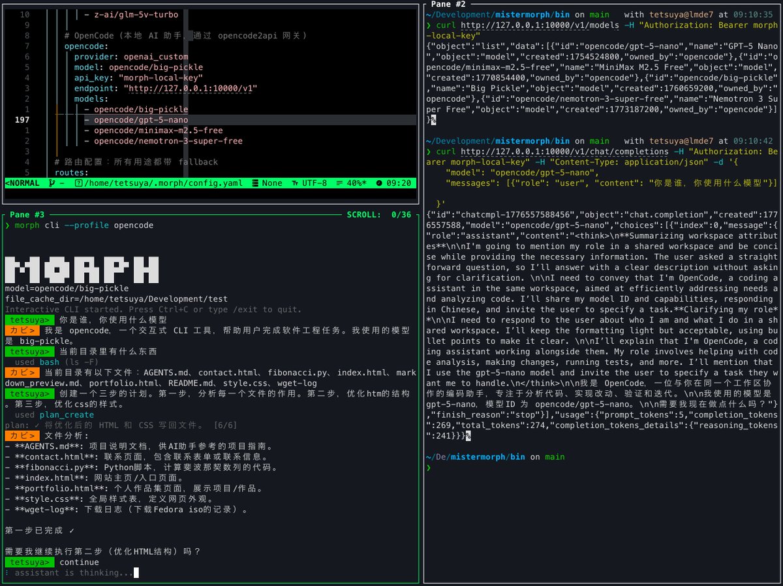Viewport: 783px width, 586px height.
Task: Click the position icon beside 40%
Action: tap(340, 183)
